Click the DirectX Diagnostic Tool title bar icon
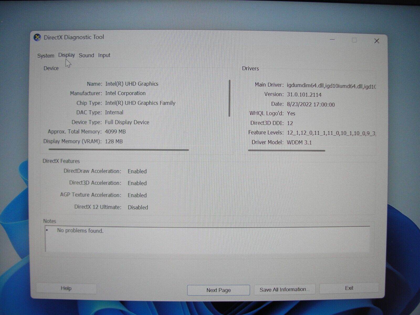The image size is (420, 315). [x=36, y=37]
